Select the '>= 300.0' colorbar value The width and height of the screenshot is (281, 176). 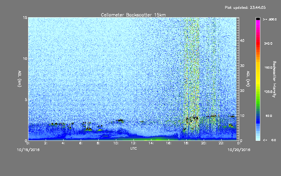(x=270, y=19)
